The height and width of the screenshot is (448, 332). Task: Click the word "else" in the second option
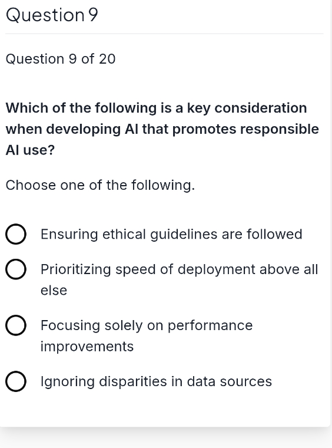click(x=54, y=290)
